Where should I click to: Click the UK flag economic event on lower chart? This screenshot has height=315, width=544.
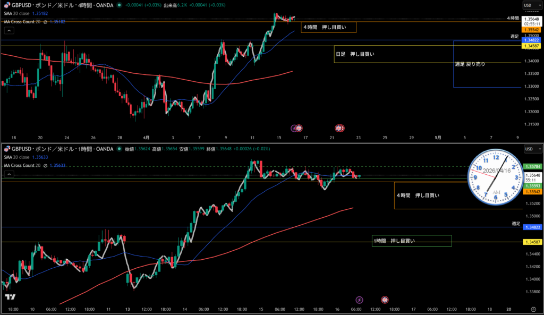coord(385,300)
